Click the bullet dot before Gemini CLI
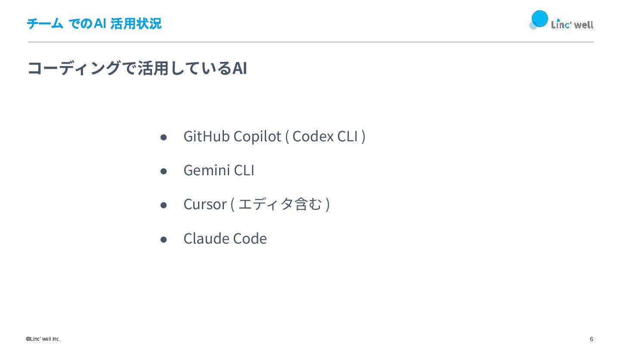This screenshot has height=348, width=620. point(164,171)
